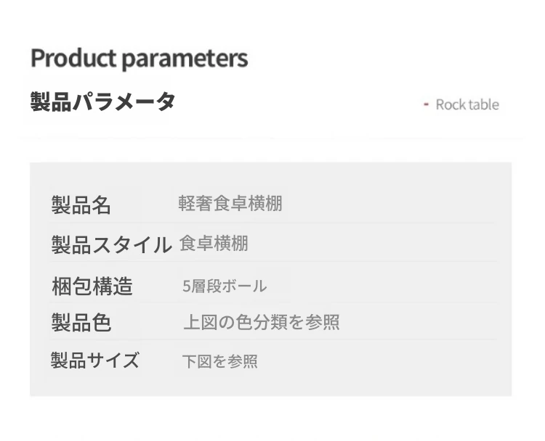545x441 pixels.
Task: Select the 製品色 row label
Action: coord(81,322)
